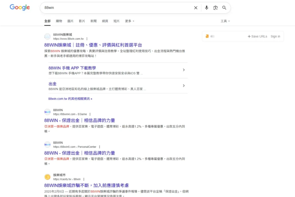
Task: Click the 娛樂城市 favicon on the casity.tw result
Action: [48, 177]
